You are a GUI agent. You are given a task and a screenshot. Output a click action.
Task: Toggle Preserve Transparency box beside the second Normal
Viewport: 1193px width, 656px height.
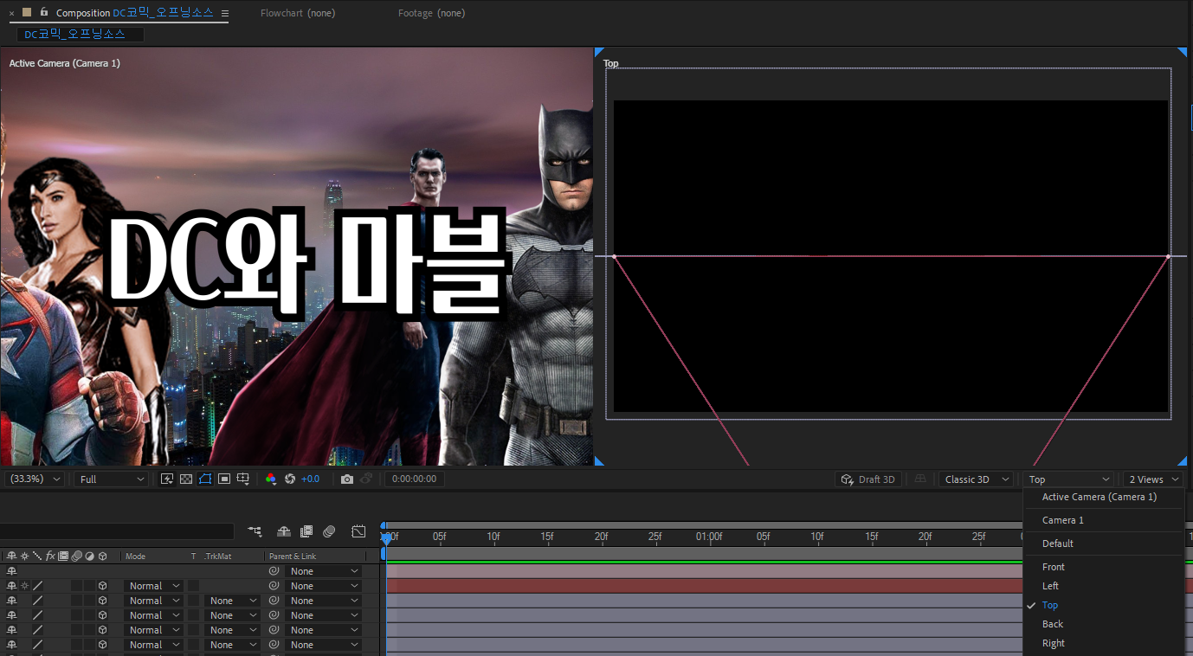(x=193, y=601)
